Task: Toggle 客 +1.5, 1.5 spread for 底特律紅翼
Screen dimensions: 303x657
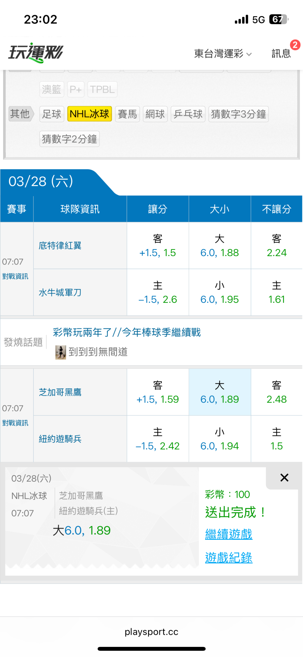Action: point(158,246)
